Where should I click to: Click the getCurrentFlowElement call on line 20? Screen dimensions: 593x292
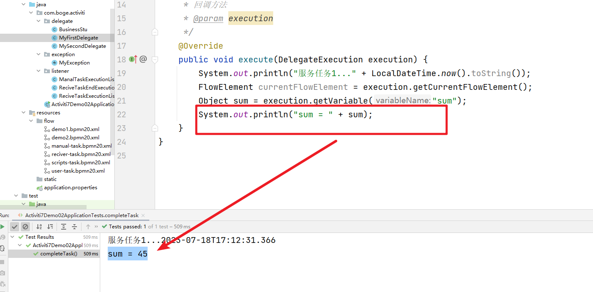[x=470, y=87]
